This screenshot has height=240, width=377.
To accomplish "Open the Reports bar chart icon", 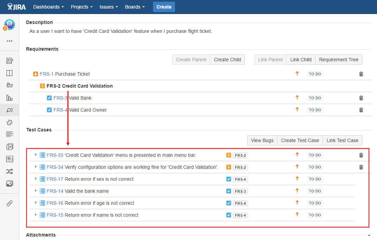I will tap(10, 98).
